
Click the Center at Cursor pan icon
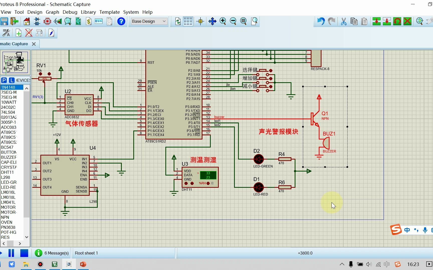[x=212, y=21]
